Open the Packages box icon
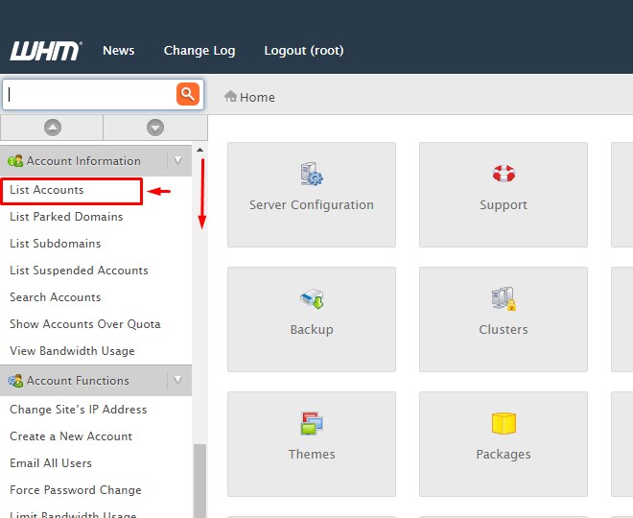The image size is (633, 518). pyautogui.click(x=504, y=424)
